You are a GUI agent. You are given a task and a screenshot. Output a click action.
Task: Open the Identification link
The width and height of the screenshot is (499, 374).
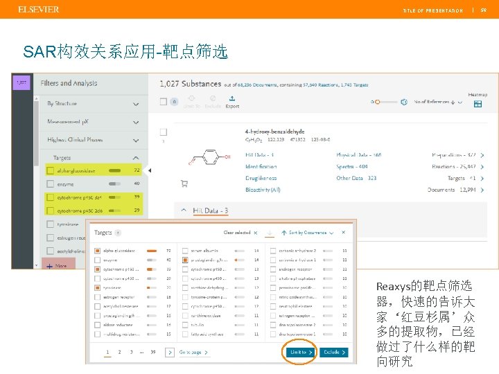tap(261, 167)
